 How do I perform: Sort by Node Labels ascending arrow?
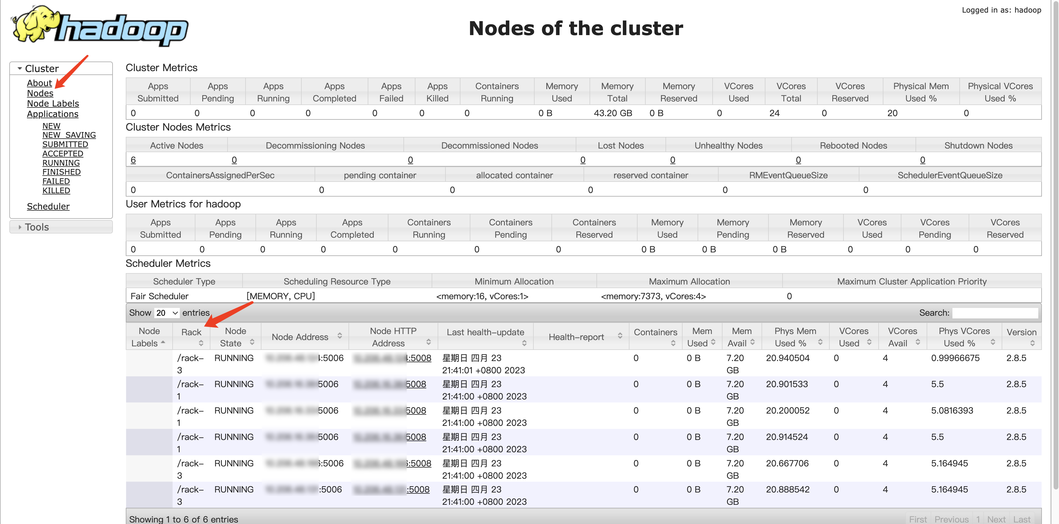click(x=163, y=342)
